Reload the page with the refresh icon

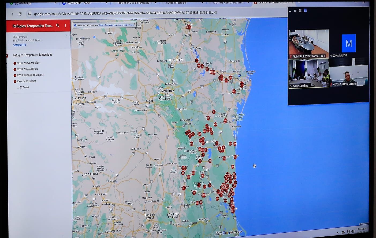(20, 14)
